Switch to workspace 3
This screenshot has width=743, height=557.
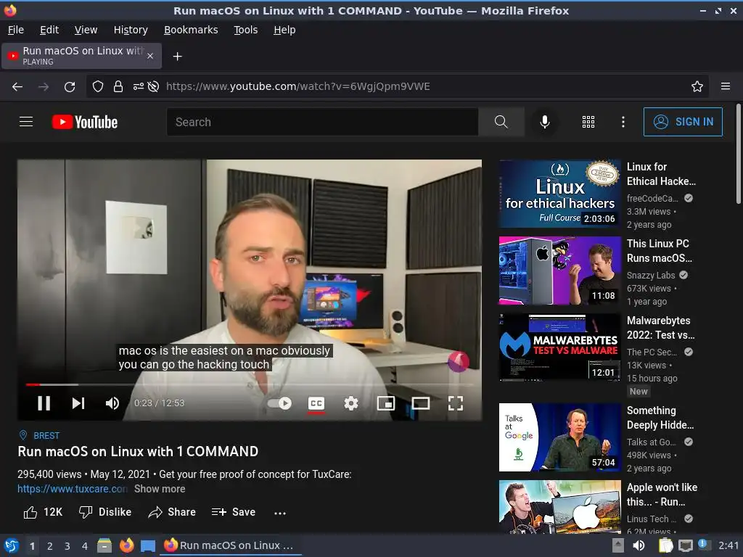(67, 546)
